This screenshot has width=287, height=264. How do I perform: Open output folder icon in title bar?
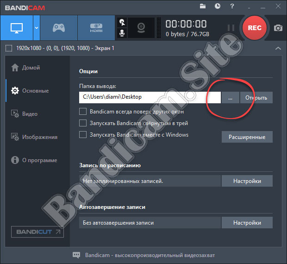coord(203,6)
